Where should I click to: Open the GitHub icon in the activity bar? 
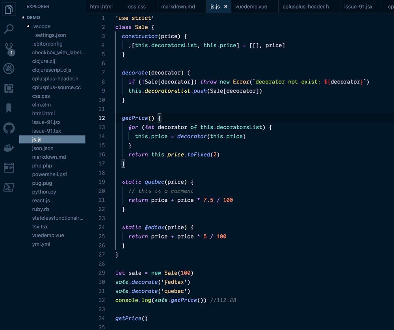coord(9,127)
